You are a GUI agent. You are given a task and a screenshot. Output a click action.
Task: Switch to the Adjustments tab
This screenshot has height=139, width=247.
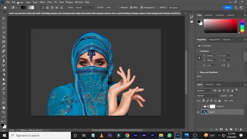[214, 39]
